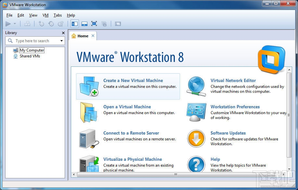Revert the VM to its snapshot
Screen dimensions: 298x190
click(x=51, y=24)
